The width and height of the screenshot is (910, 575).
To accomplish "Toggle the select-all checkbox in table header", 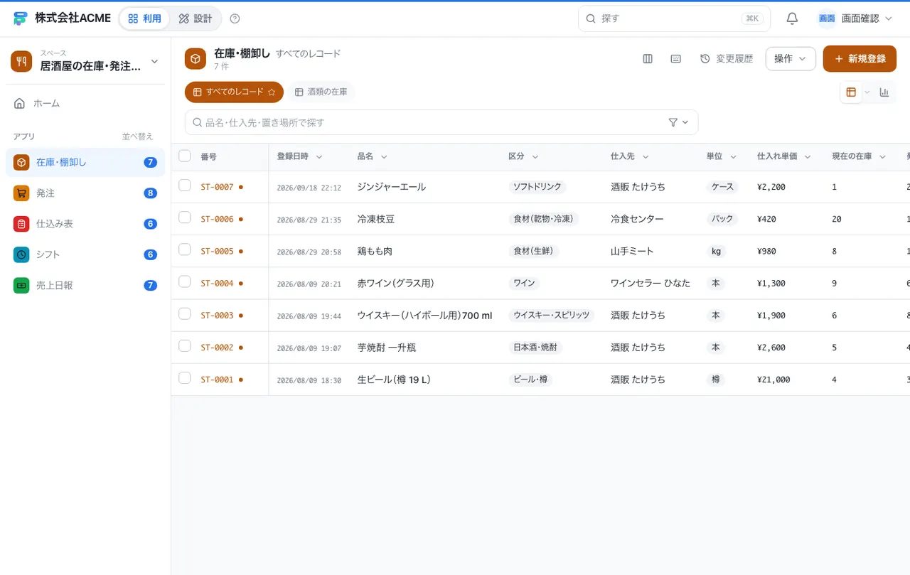I will click(x=185, y=156).
